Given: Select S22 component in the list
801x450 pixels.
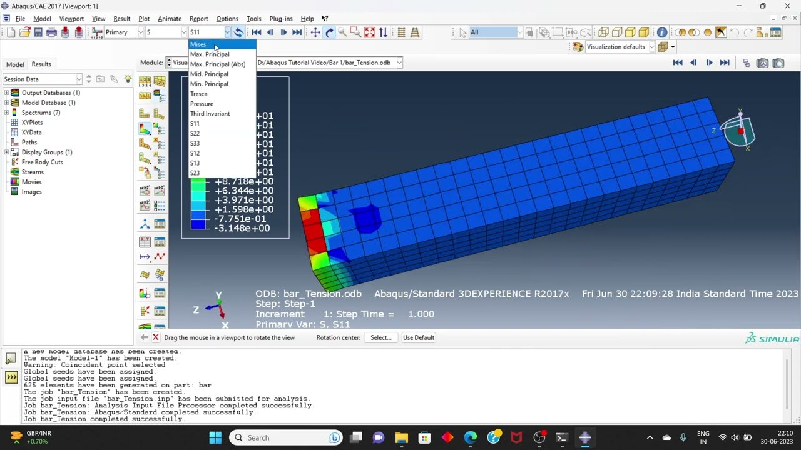Looking at the screenshot, I should pyautogui.click(x=222, y=133).
